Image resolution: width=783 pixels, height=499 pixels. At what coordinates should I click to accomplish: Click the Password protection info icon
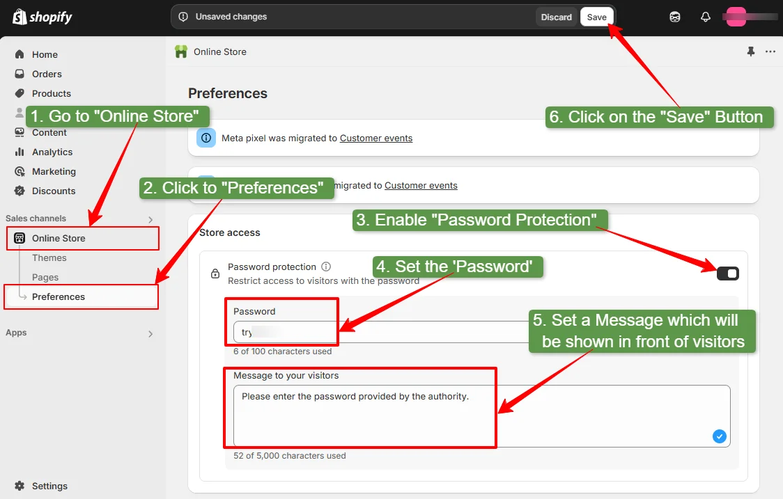[x=326, y=267]
